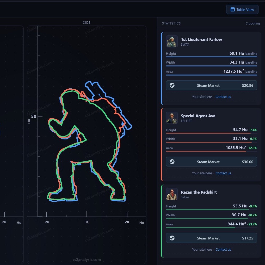
Task: Select the Special Agent Ava name
Action: [198, 116]
